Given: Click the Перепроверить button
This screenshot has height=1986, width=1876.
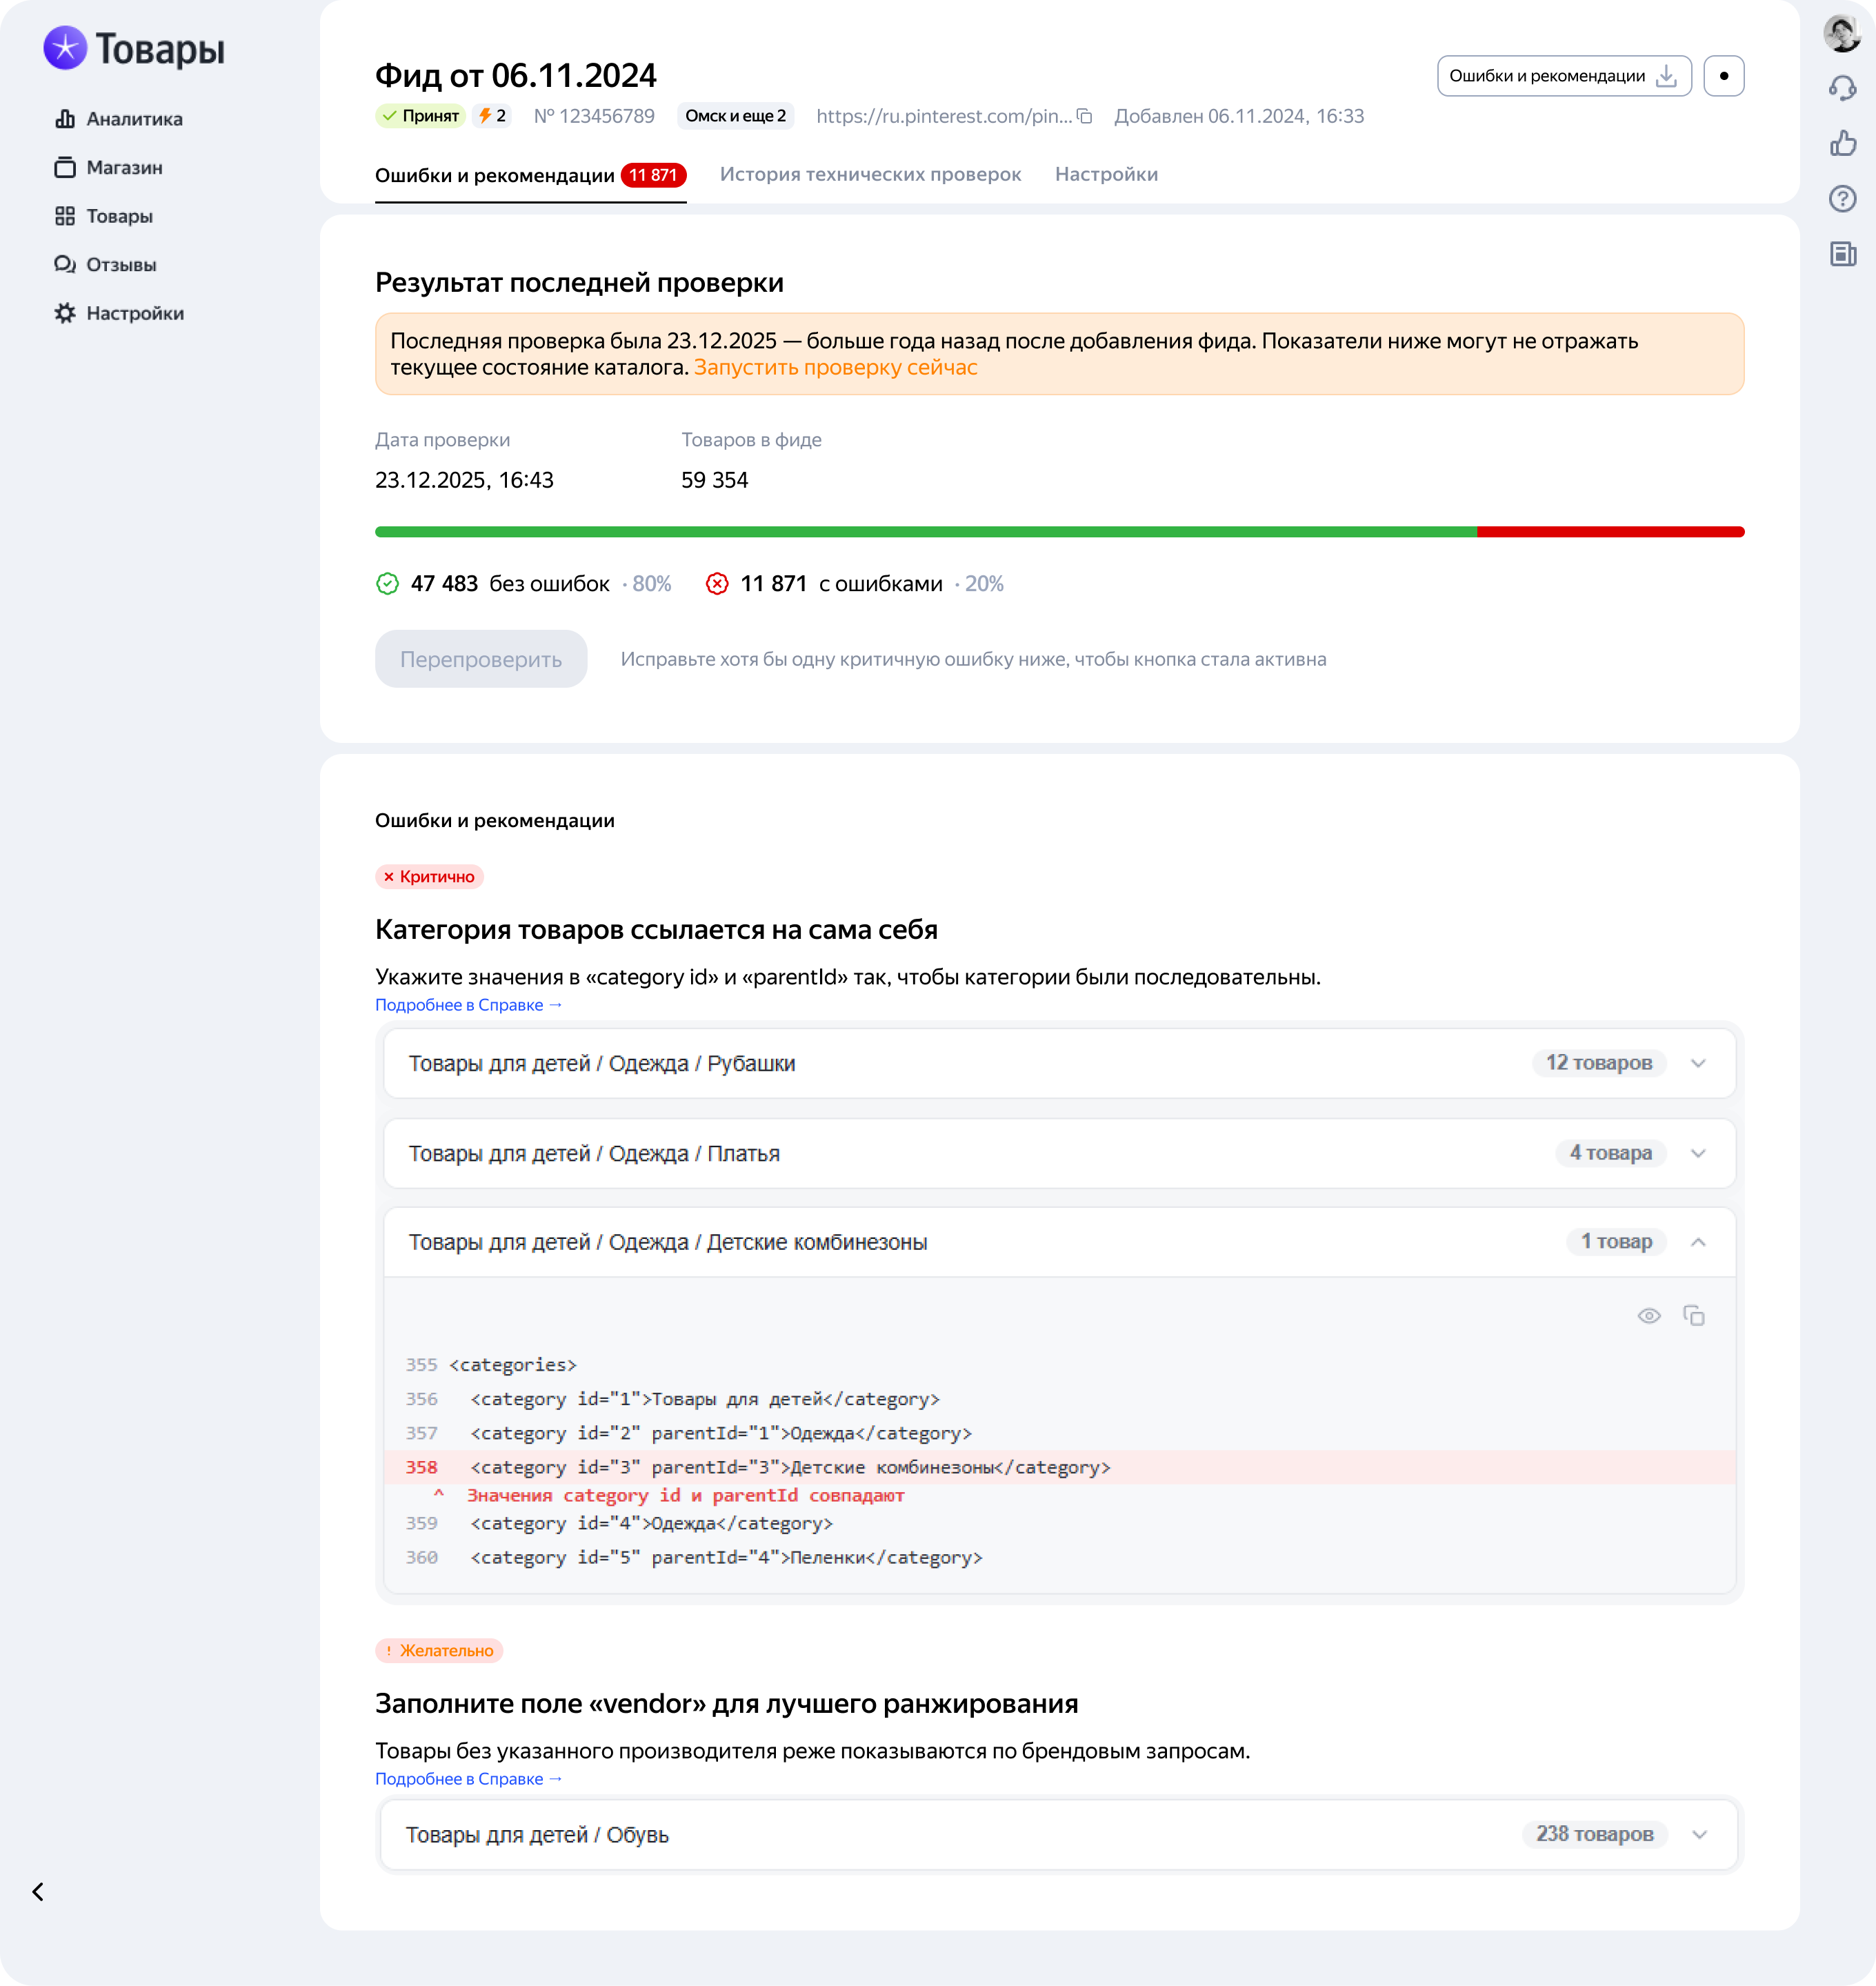Looking at the screenshot, I should tap(481, 658).
